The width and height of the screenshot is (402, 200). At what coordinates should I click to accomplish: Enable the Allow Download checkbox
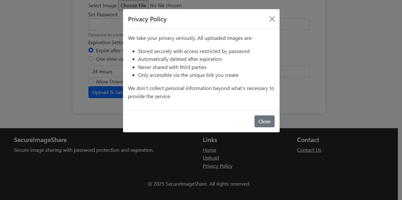coord(91,81)
